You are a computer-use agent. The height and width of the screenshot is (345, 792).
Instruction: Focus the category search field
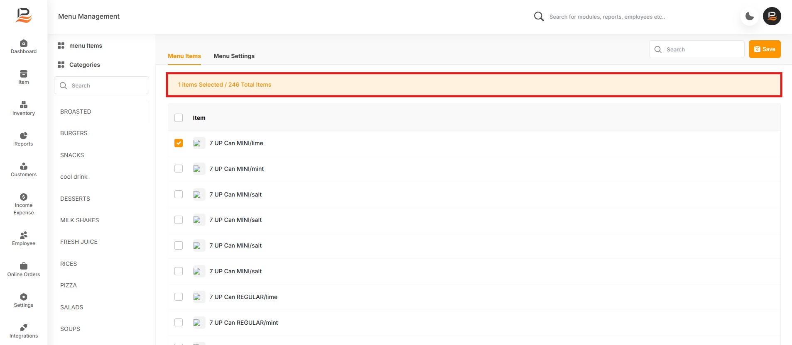pyautogui.click(x=106, y=85)
